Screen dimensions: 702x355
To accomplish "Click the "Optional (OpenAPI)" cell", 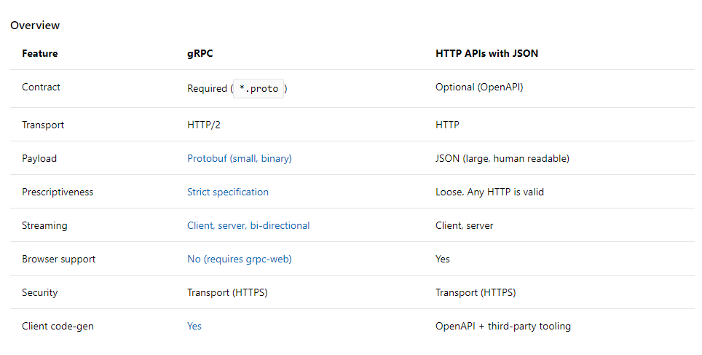I will pos(479,87).
